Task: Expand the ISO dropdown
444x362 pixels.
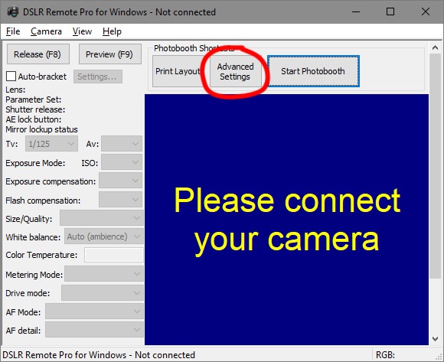Action: click(122, 162)
